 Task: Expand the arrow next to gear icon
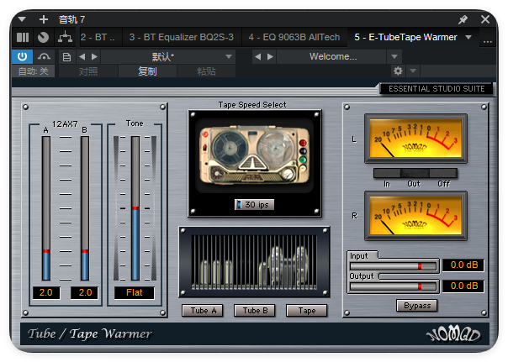(x=413, y=71)
